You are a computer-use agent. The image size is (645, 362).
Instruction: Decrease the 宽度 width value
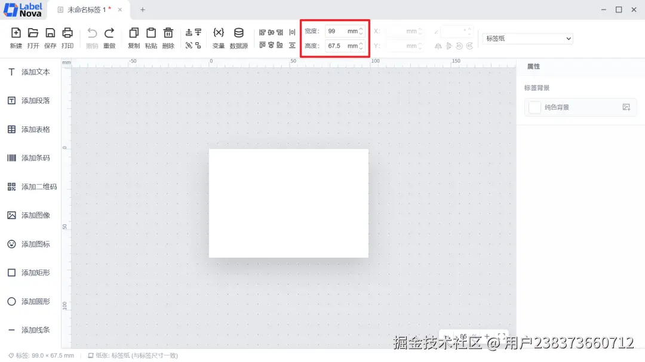tap(361, 33)
